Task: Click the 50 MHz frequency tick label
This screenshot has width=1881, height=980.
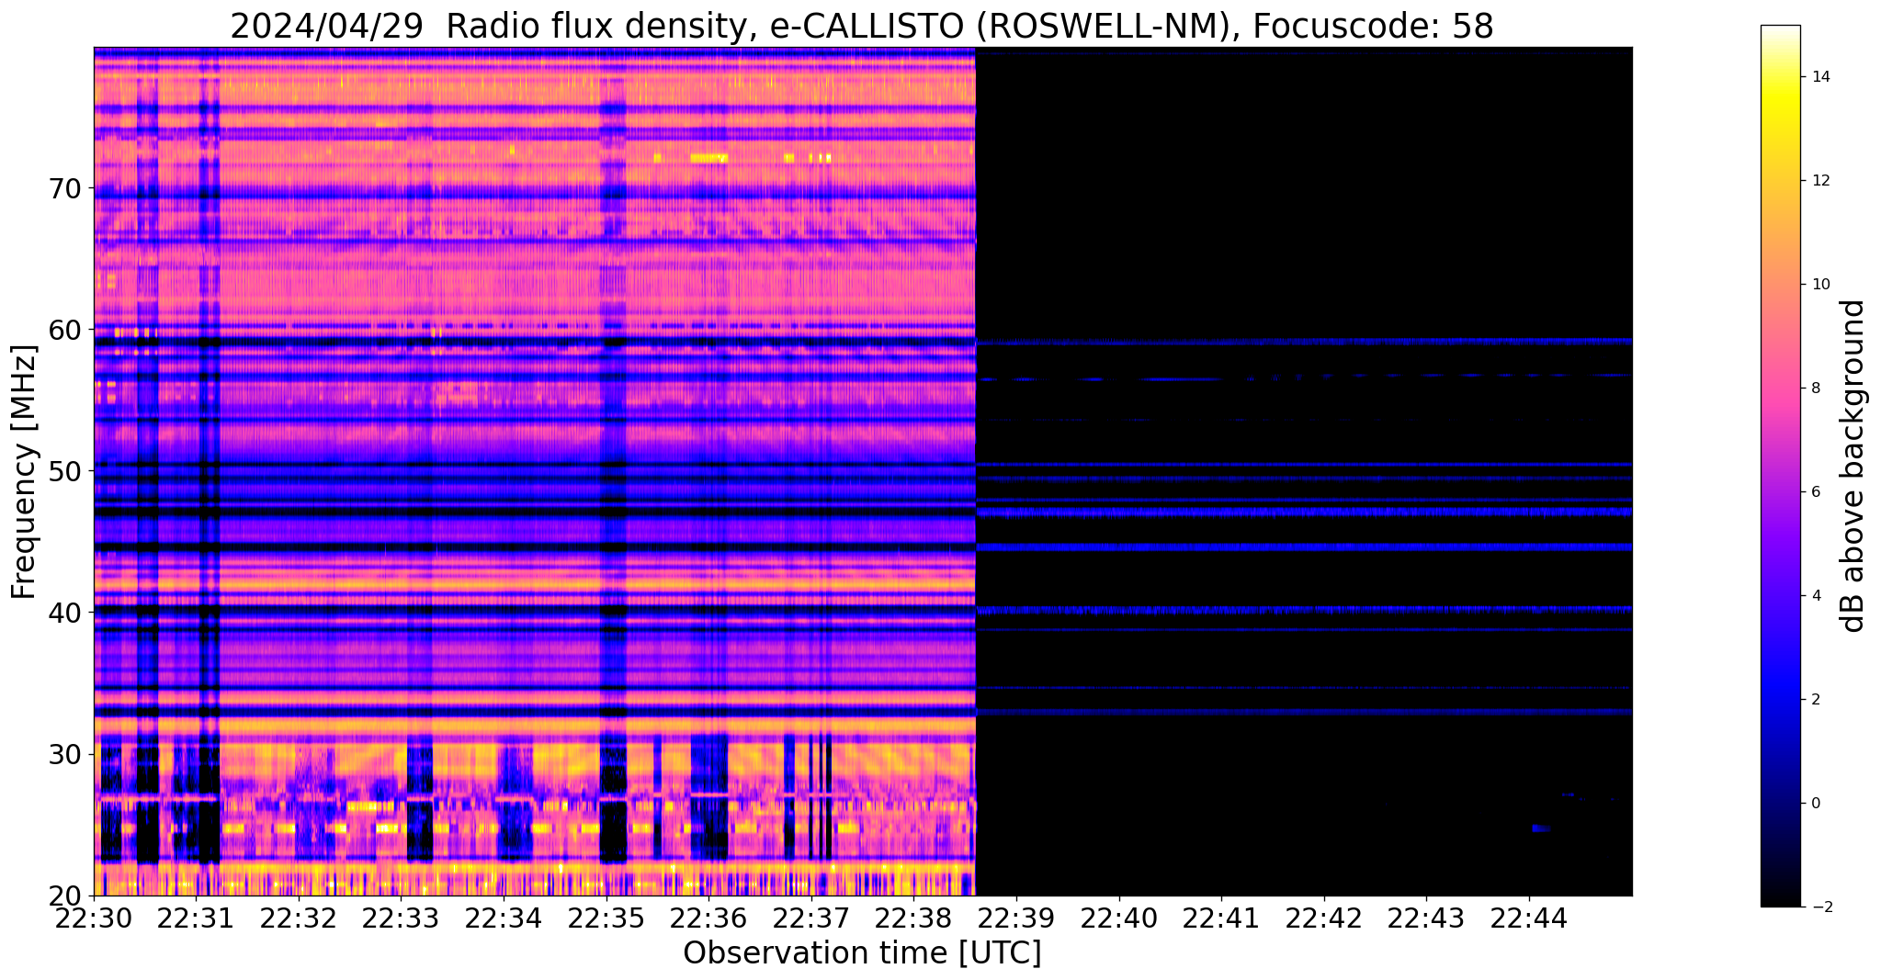Action: click(64, 470)
